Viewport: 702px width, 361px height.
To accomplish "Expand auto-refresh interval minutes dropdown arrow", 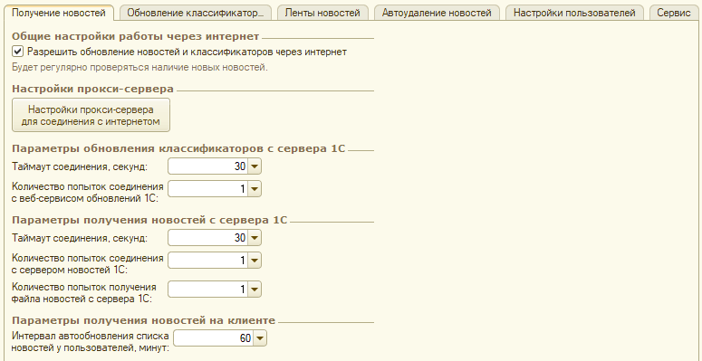I will (x=260, y=338).
